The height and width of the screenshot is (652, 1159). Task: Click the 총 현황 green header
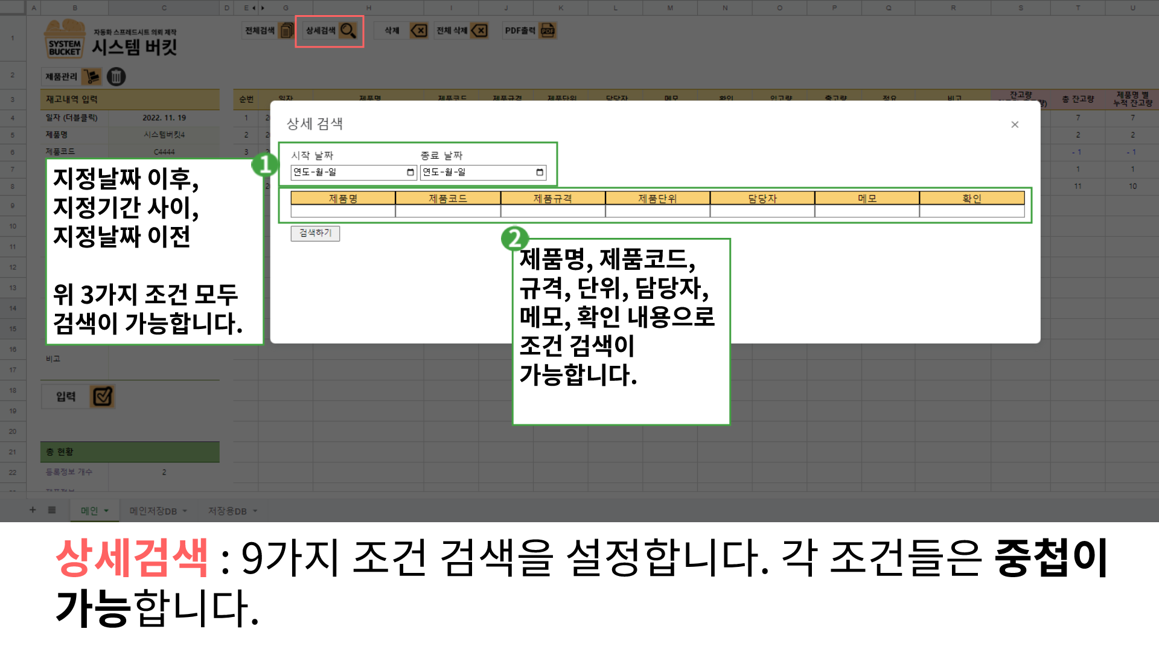tap(130, 452)
